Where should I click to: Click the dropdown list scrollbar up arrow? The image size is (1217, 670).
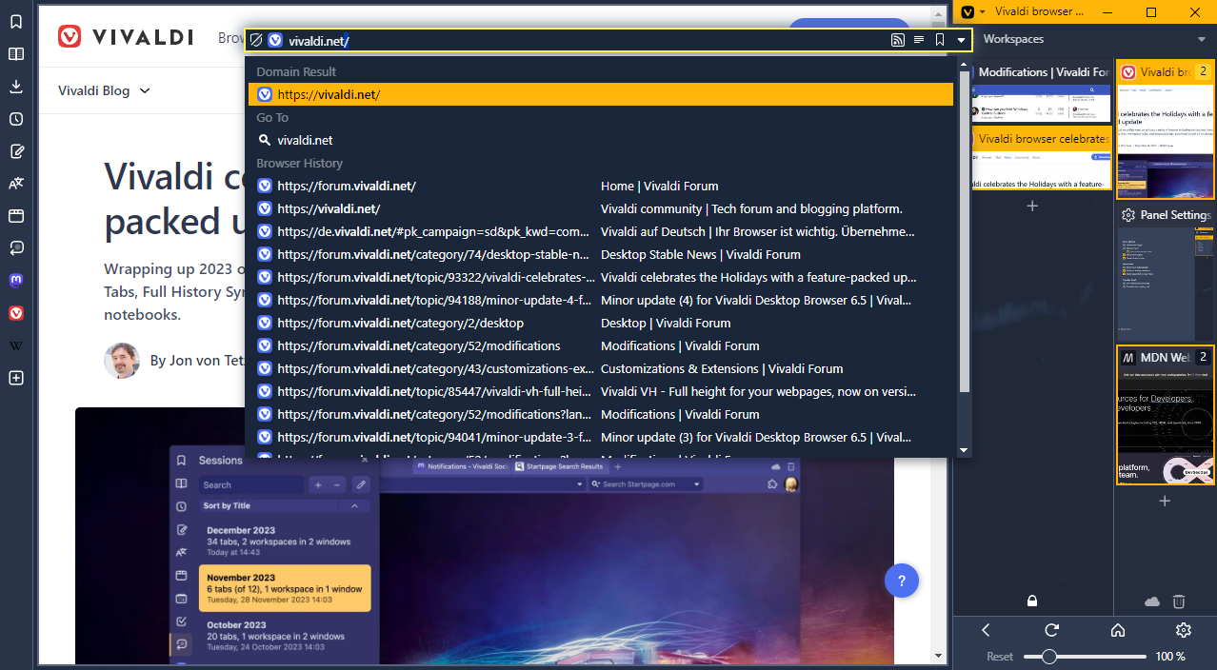964,63
